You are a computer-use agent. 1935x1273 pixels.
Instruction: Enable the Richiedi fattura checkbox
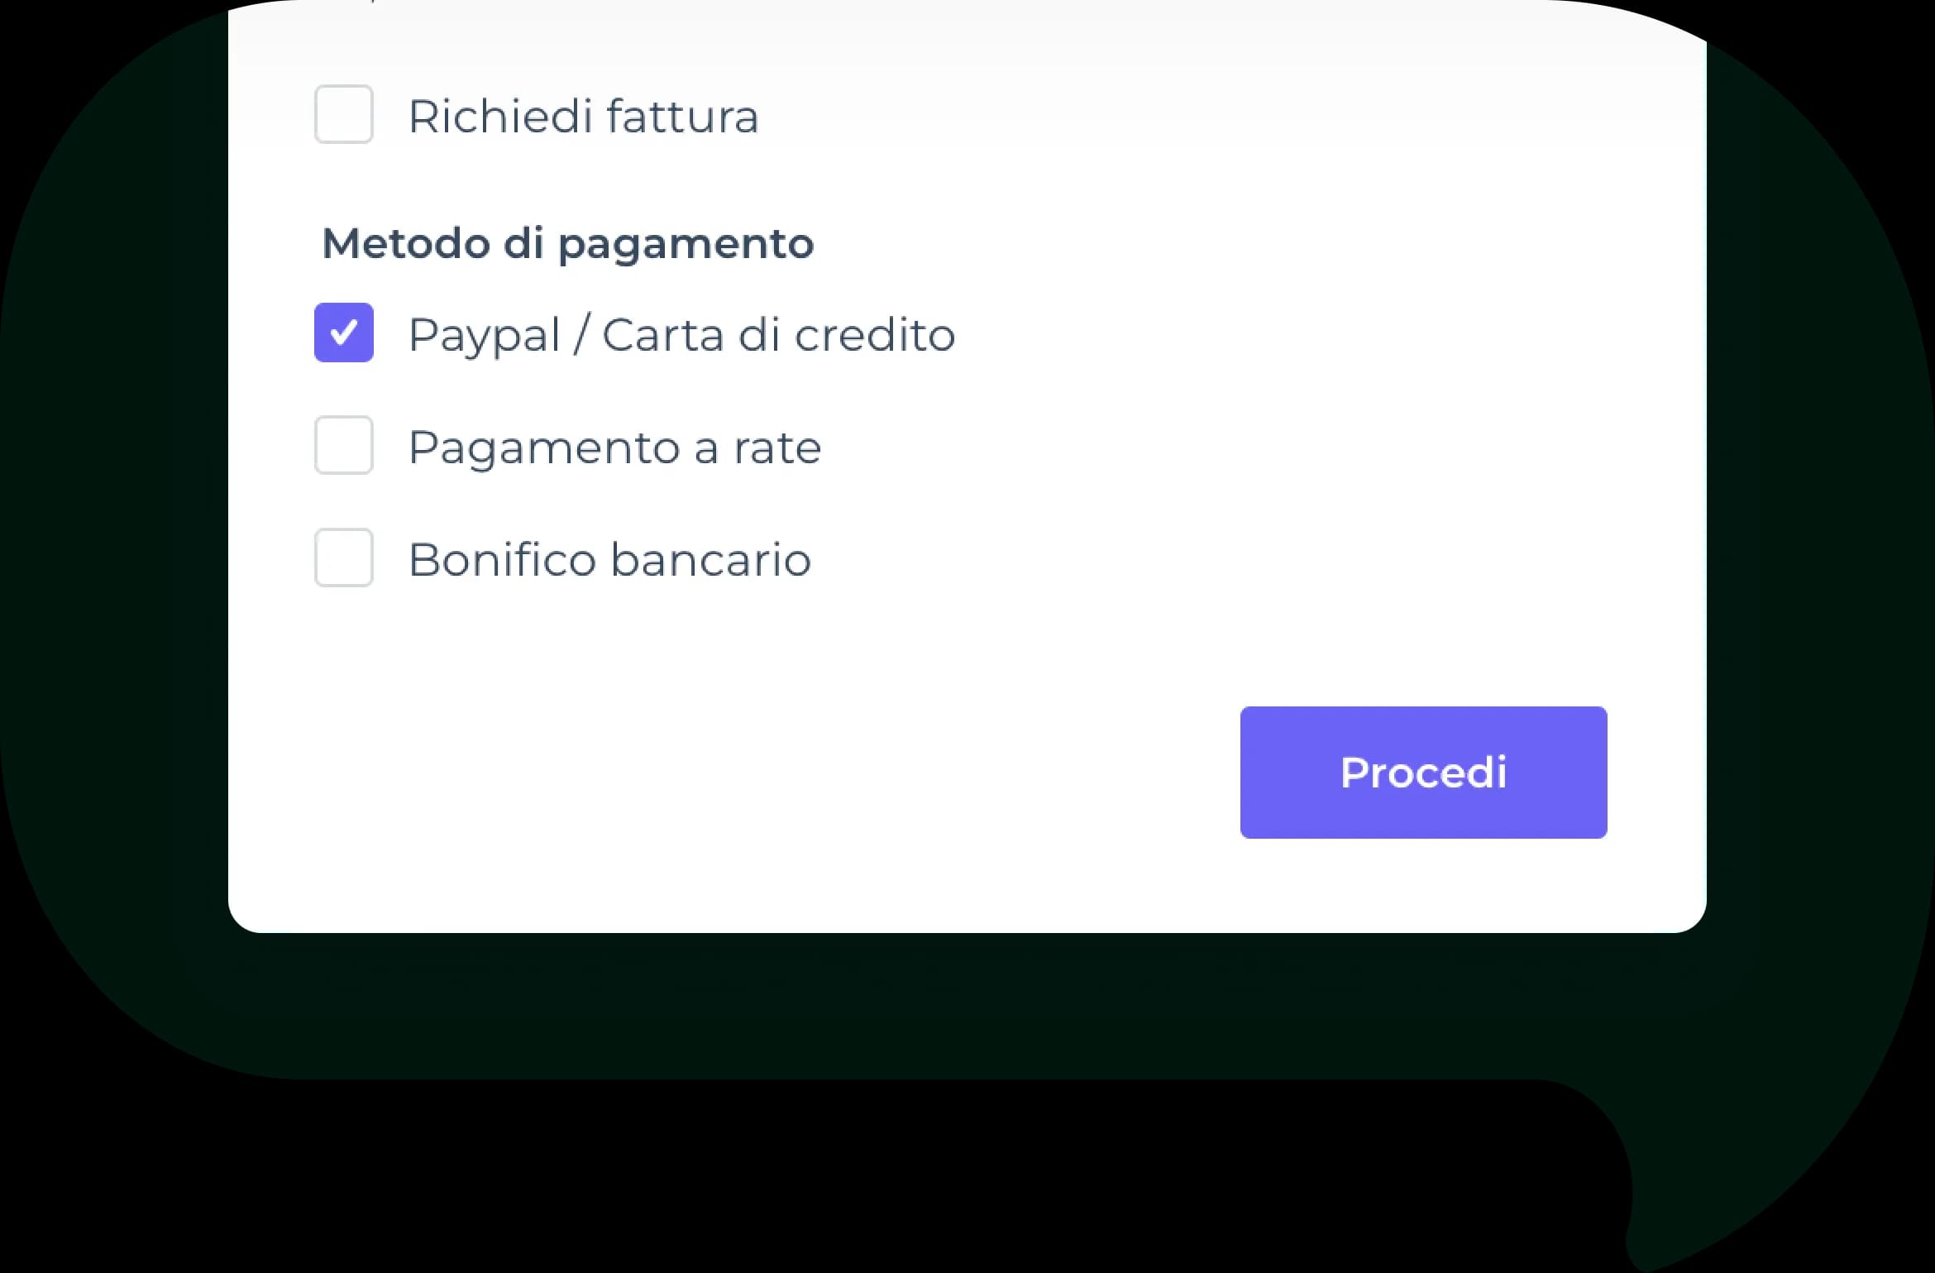[x=343, y=114]
